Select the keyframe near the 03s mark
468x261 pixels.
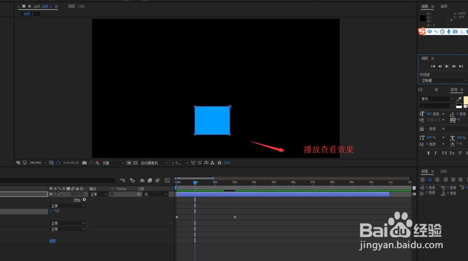click(x=235, y=217)
